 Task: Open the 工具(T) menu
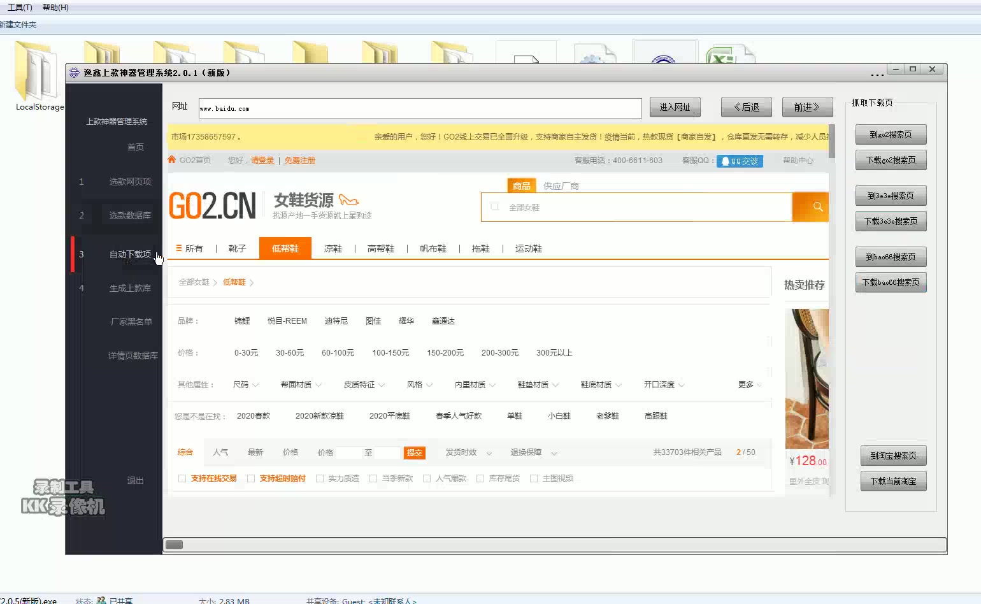click(x=20, y=8)
